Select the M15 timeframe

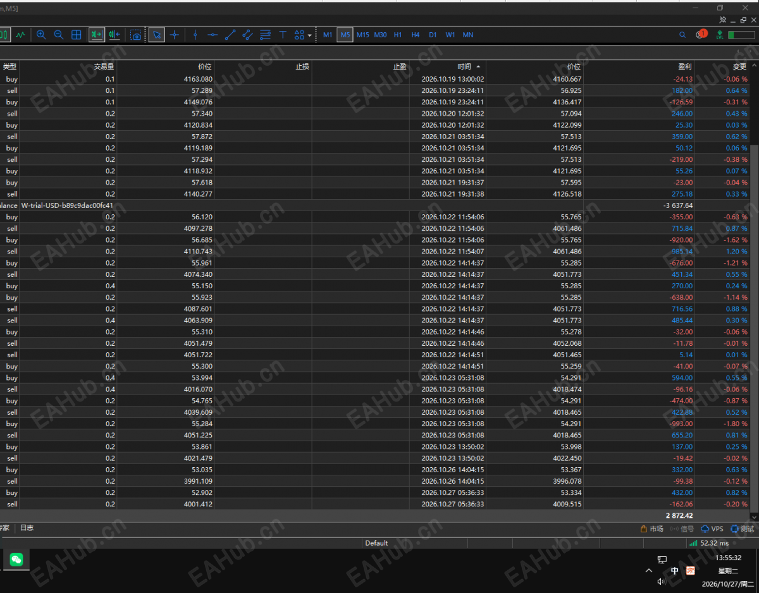click(362, 35)
